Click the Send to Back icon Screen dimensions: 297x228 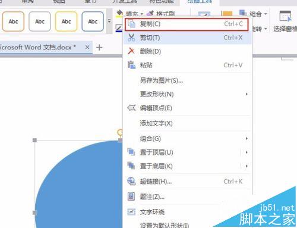[x=131, y=165]
